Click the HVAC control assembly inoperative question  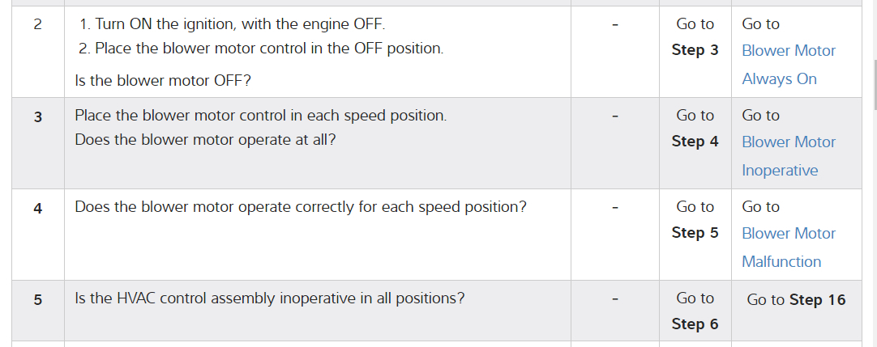269,298
